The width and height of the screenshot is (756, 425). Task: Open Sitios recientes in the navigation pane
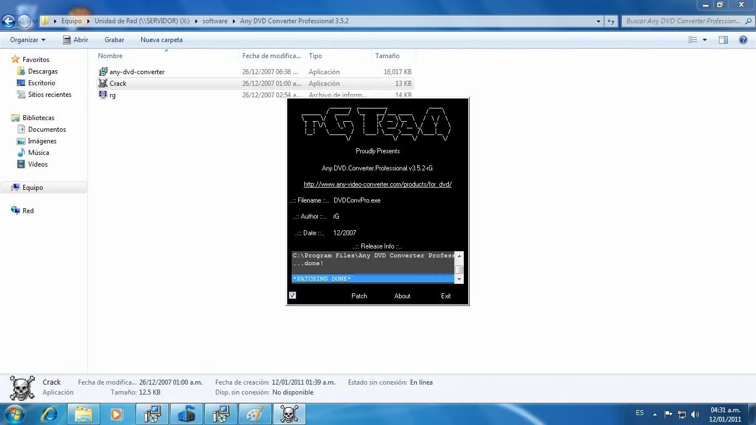(50, 95)
